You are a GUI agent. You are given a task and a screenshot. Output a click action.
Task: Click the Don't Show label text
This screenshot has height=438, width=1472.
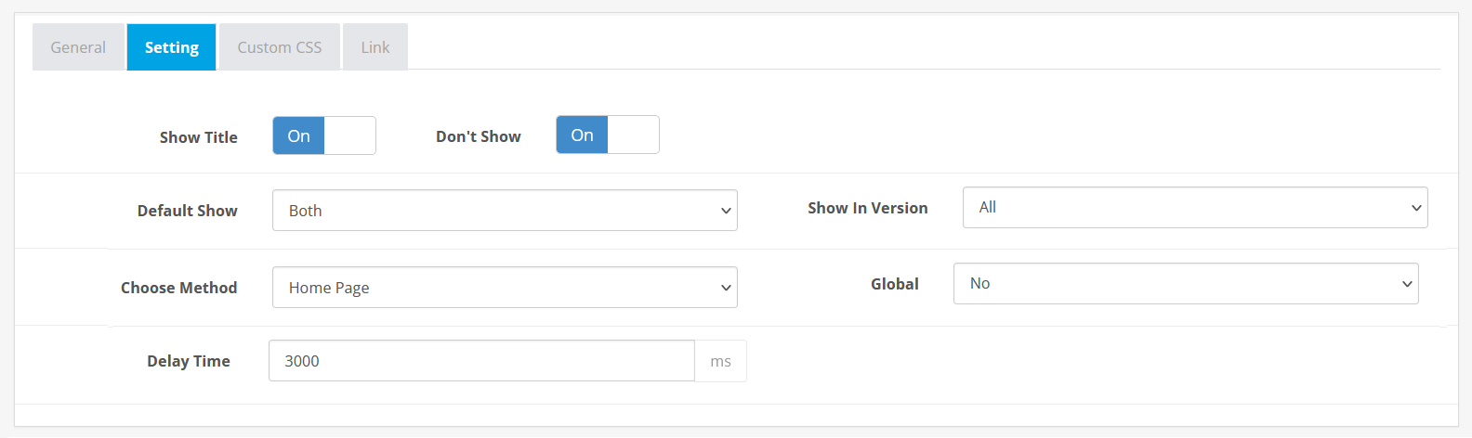click(x=478, y=136)
